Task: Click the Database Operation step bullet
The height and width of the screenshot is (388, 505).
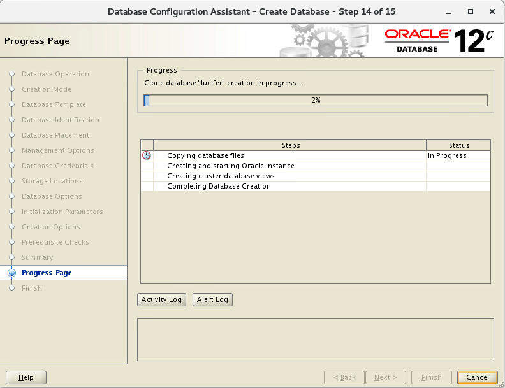Action: (x=12, y=74)
